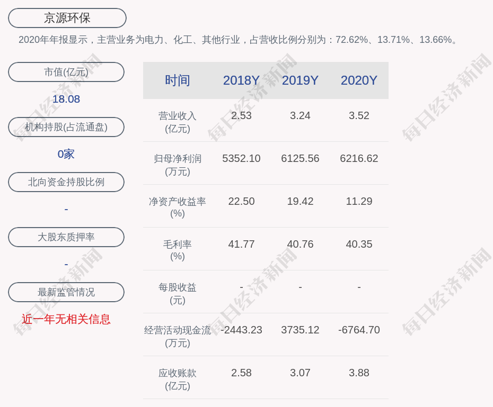Select the 应收账款(亿元) row label
Viewport: 493px width, 407px height.
[178, 379]
